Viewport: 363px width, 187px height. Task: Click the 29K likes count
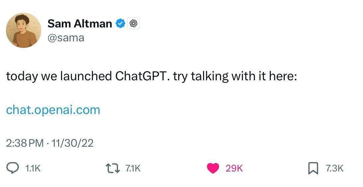coord(234,168)
